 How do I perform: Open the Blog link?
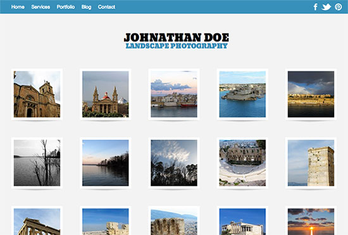pos(86,7)
